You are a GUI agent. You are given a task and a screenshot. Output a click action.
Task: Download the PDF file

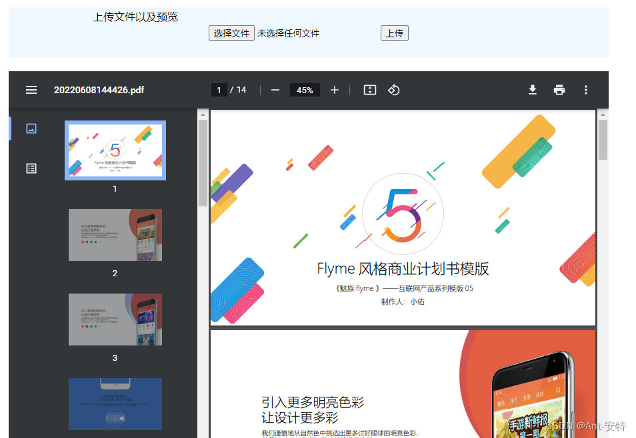pos(532,90)
